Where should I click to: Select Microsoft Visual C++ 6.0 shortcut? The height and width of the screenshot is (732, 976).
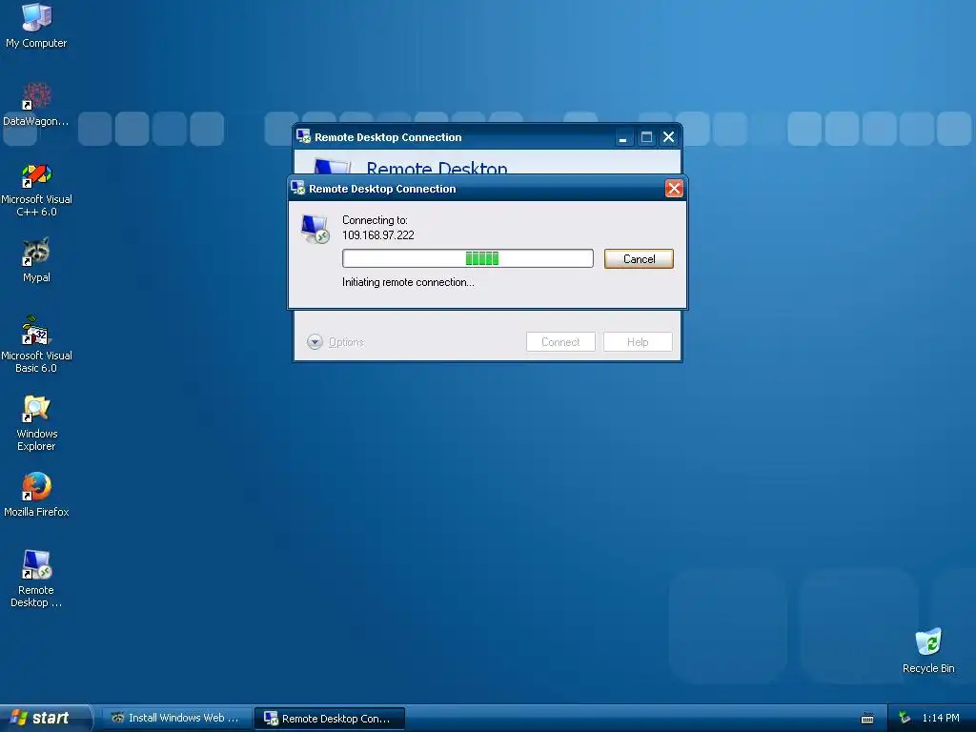36,190
